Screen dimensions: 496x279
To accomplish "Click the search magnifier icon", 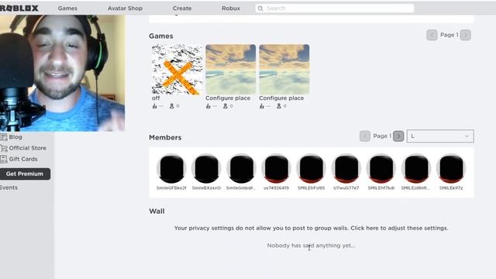I will [x=260, y=9].
